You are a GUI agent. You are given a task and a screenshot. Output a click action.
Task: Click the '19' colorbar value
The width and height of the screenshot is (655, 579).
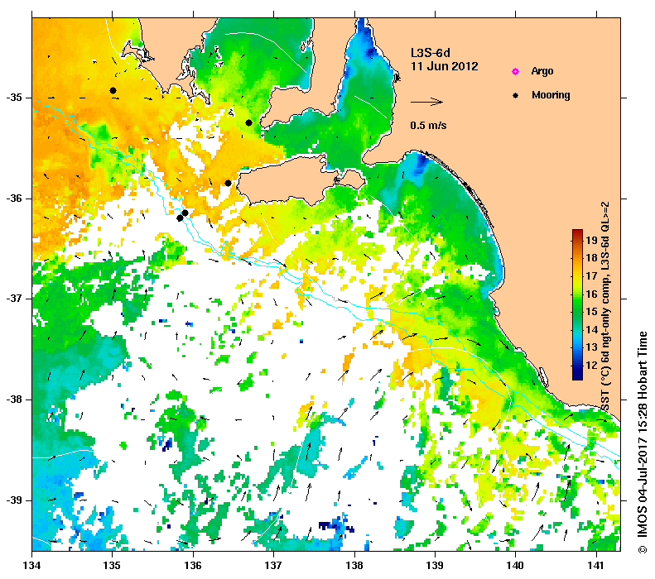(591, 240)
